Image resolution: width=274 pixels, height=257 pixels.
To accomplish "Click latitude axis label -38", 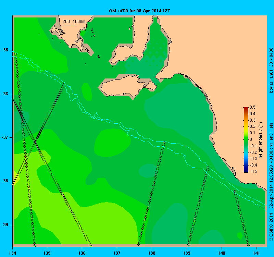I will [x=5, y=181].
